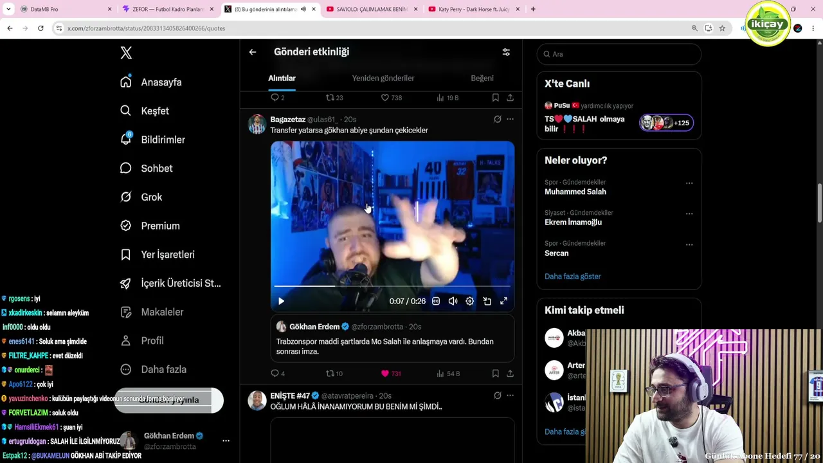
Task: Open the quoted Gökhan Erdem post
Action: point(392,338)
